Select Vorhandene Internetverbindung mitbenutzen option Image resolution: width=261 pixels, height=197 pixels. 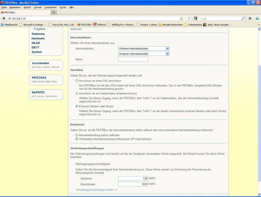click(77, 139)
